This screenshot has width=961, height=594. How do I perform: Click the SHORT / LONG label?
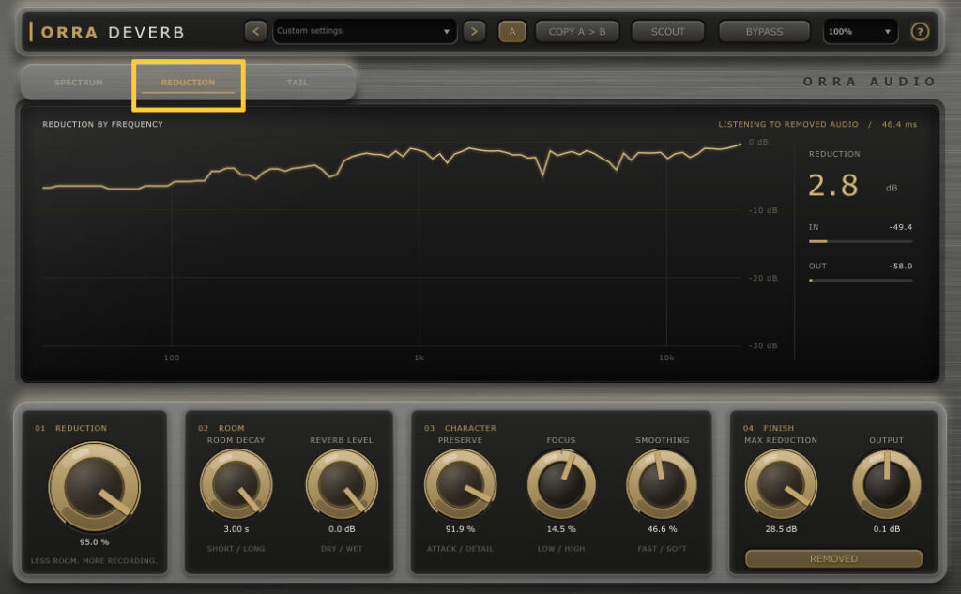(x=236, y=549)
